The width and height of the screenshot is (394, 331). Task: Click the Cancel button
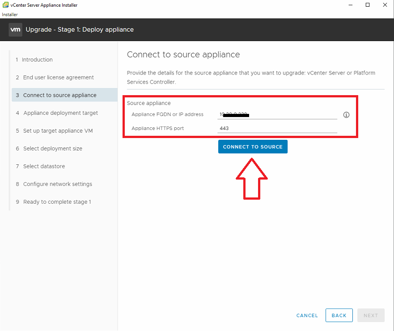click(307, 315)
